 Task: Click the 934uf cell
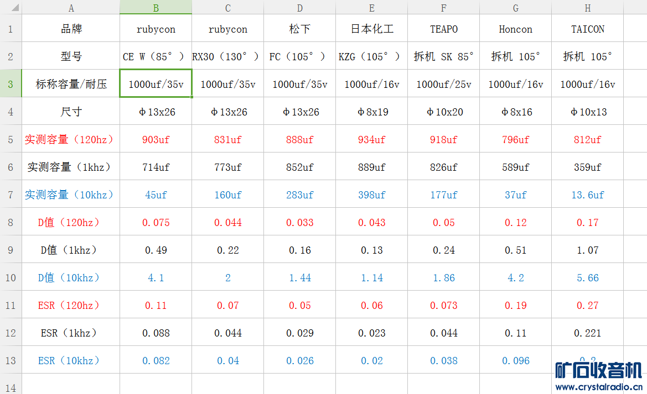(x=371, y=139)
